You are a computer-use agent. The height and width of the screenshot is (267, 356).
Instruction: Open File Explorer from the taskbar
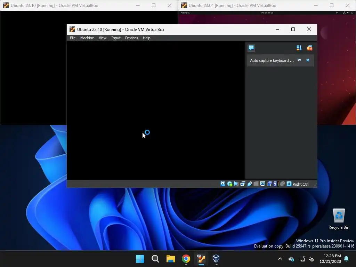click(x=170, y=259)
